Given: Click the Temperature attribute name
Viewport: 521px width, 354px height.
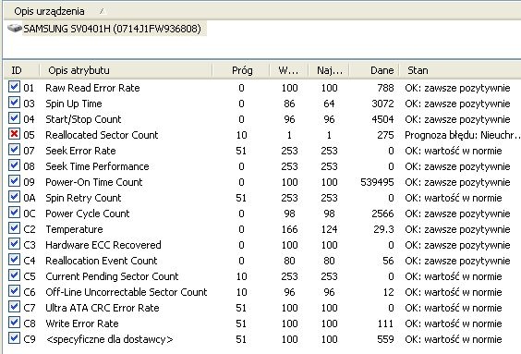Looking at the screenshot, I should [x=74, y=229].
